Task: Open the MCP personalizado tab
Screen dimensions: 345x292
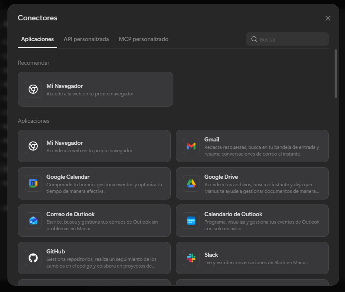Action: (x=143, y=39)
